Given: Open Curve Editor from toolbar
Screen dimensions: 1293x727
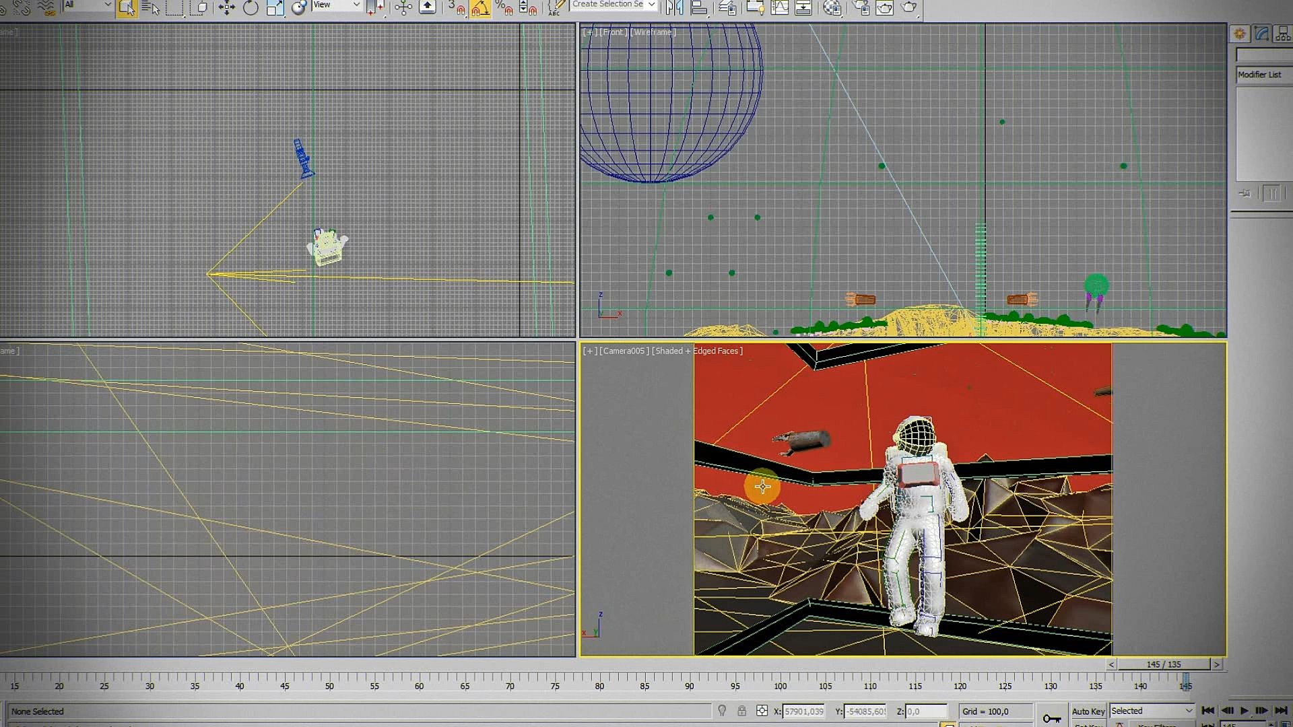Looking at the screenshot, I should (x=779, y=7).
